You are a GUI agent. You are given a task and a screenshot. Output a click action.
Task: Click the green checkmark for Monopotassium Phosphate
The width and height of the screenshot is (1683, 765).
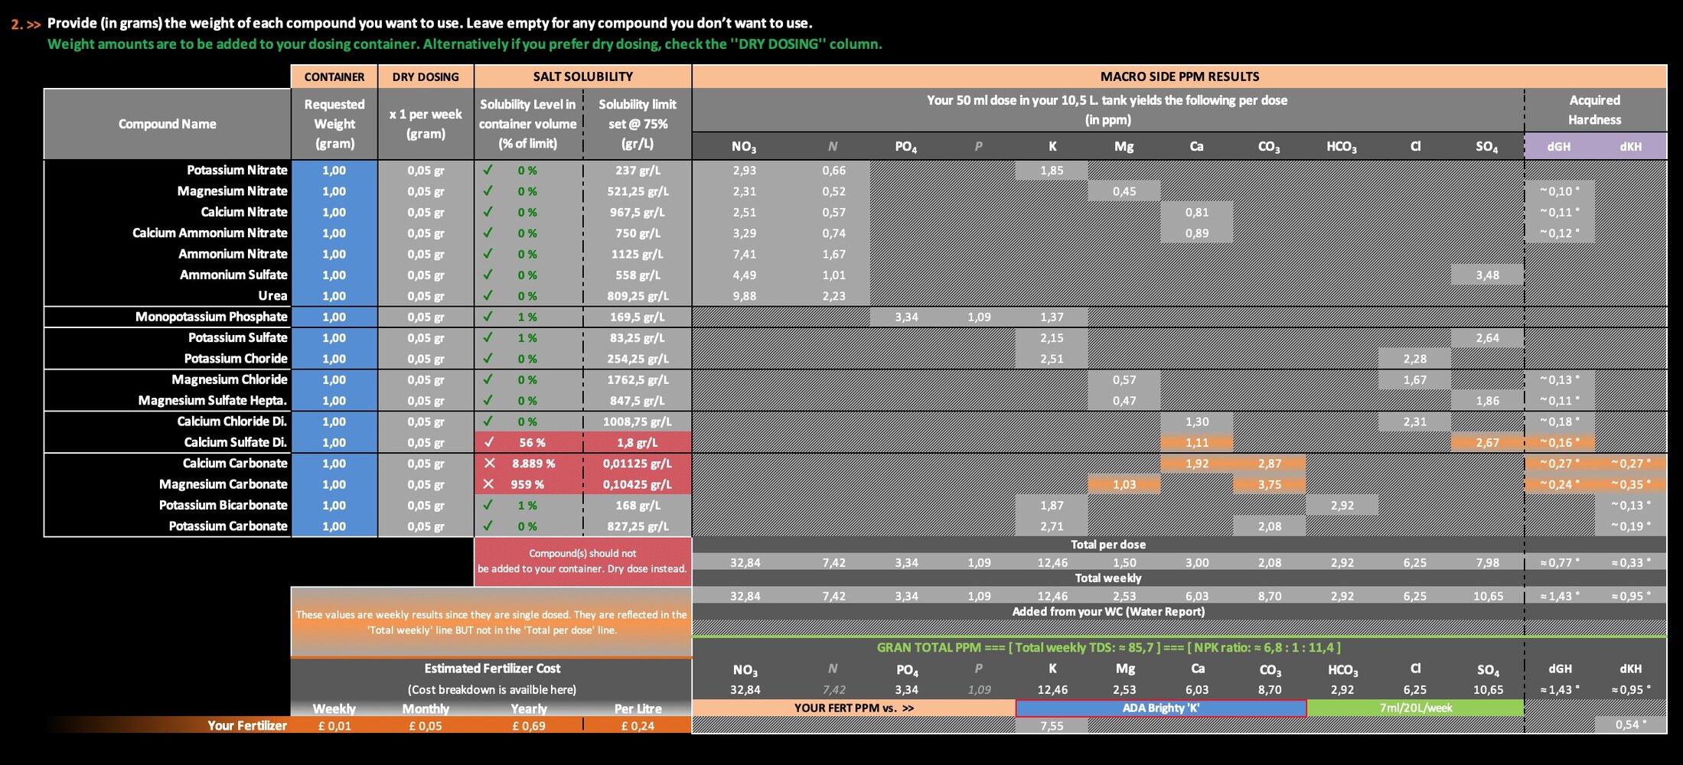[488, 316]
